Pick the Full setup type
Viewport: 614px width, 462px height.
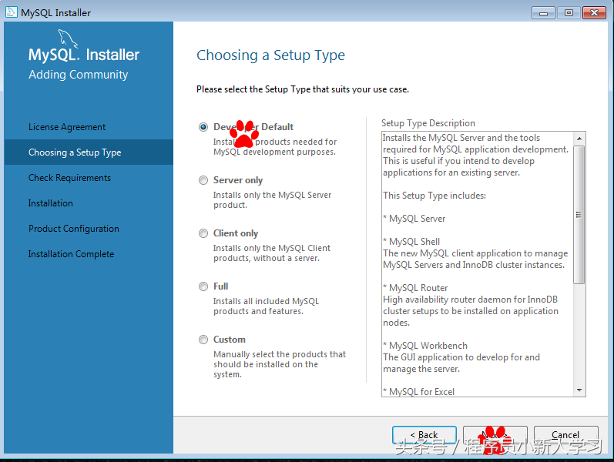point(203,286)
